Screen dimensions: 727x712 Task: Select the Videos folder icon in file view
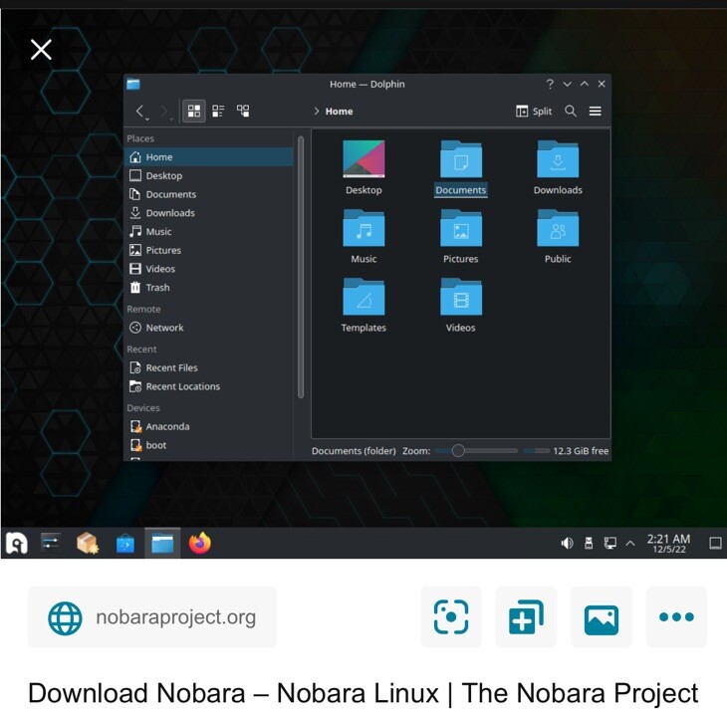pyautogui.click(x=461, y=297)
